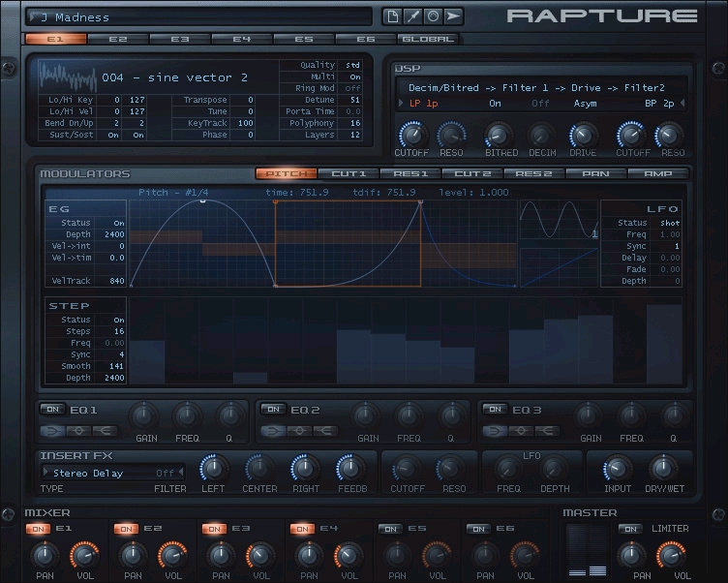Screen dimensions: 728x583
Task: Click the Polyphony value 16
Action: pyautogui.click(x=354, y=123)
